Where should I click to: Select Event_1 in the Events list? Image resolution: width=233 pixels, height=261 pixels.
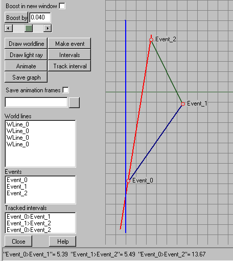coord(17,187)
